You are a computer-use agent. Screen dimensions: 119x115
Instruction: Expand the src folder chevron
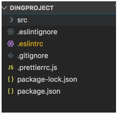click(x=12, y=20)
